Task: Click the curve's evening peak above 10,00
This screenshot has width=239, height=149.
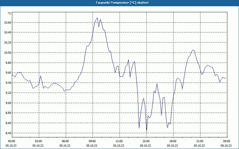Action: tap(193, 50)
